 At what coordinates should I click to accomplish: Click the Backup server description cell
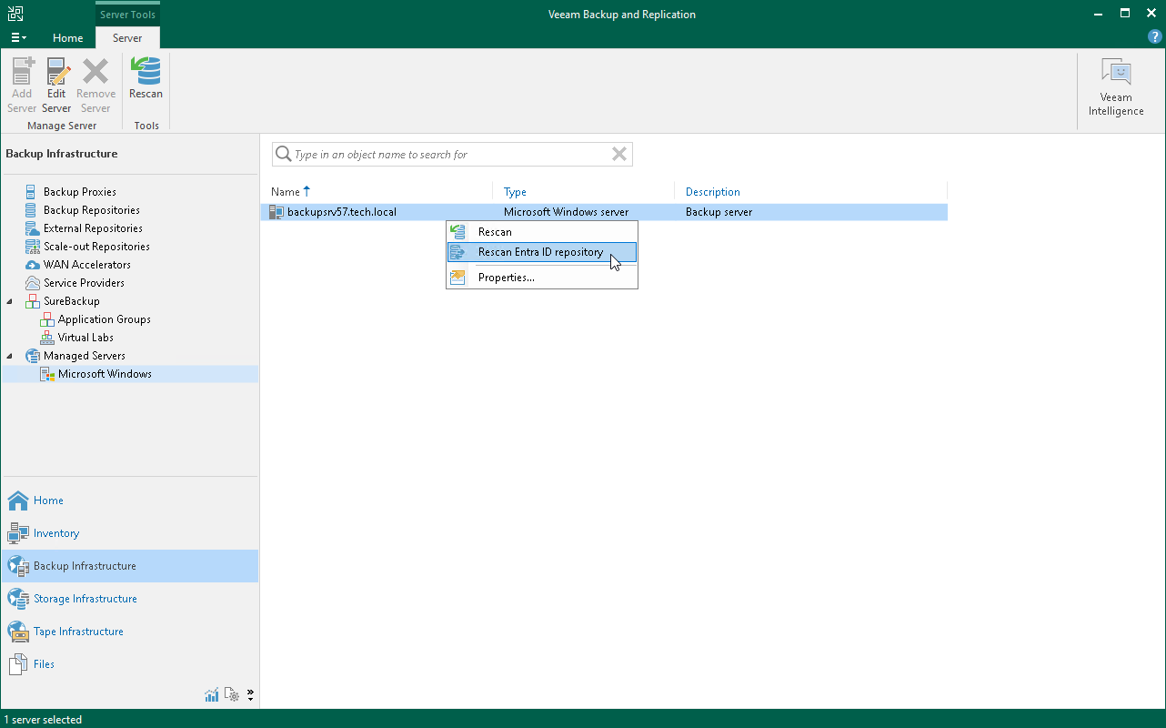pos(719,212)
